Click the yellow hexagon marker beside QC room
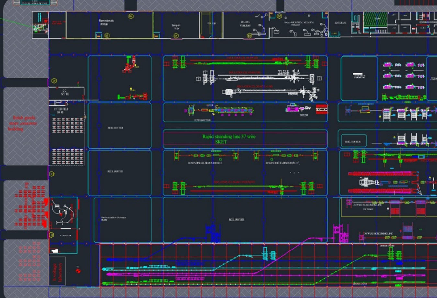The width and height of the screenshot is (437, 298). click(x=54, y=80)
